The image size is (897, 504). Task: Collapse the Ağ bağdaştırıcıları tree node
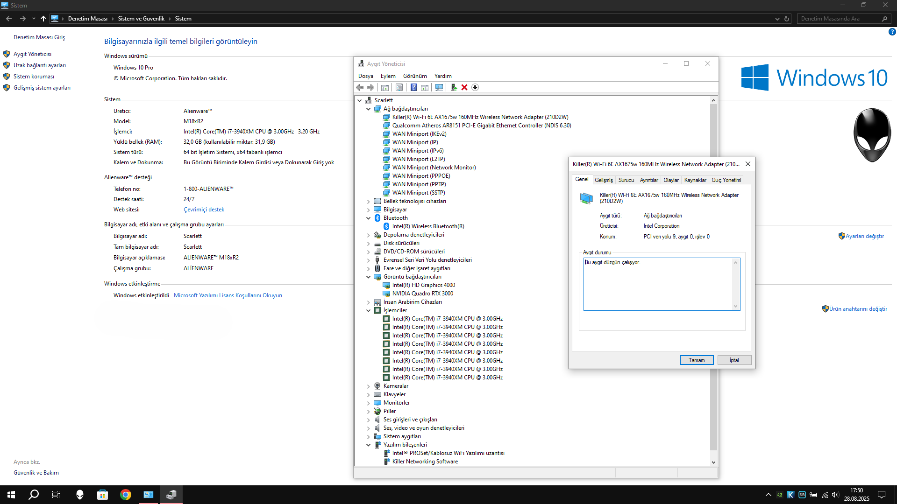[368, 109]
